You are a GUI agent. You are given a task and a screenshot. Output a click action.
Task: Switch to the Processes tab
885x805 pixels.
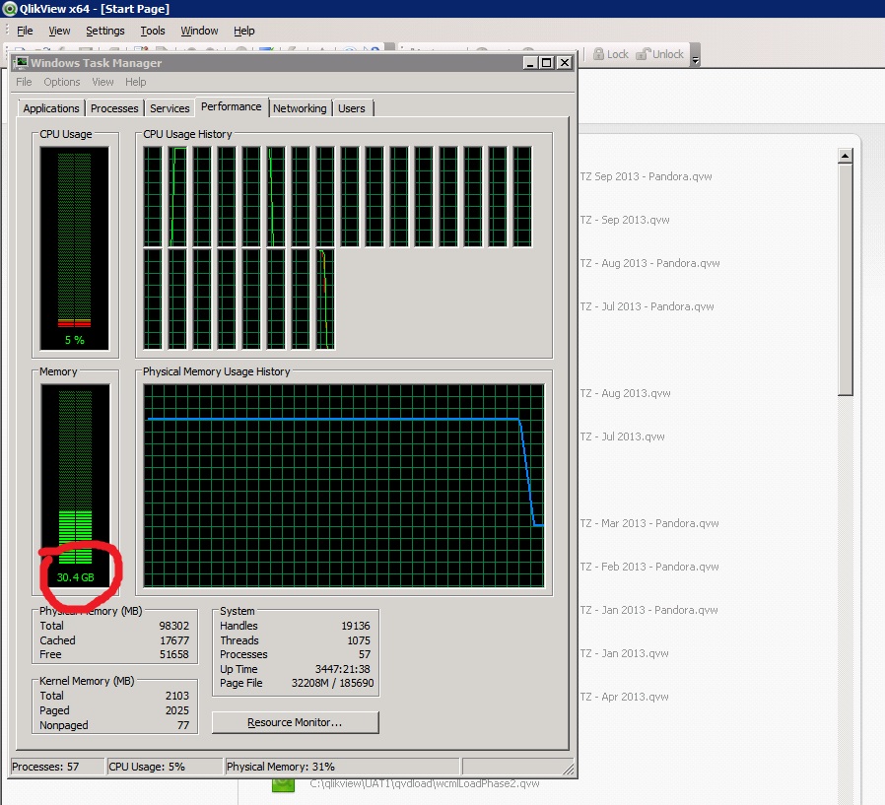[x=114, y=108]
